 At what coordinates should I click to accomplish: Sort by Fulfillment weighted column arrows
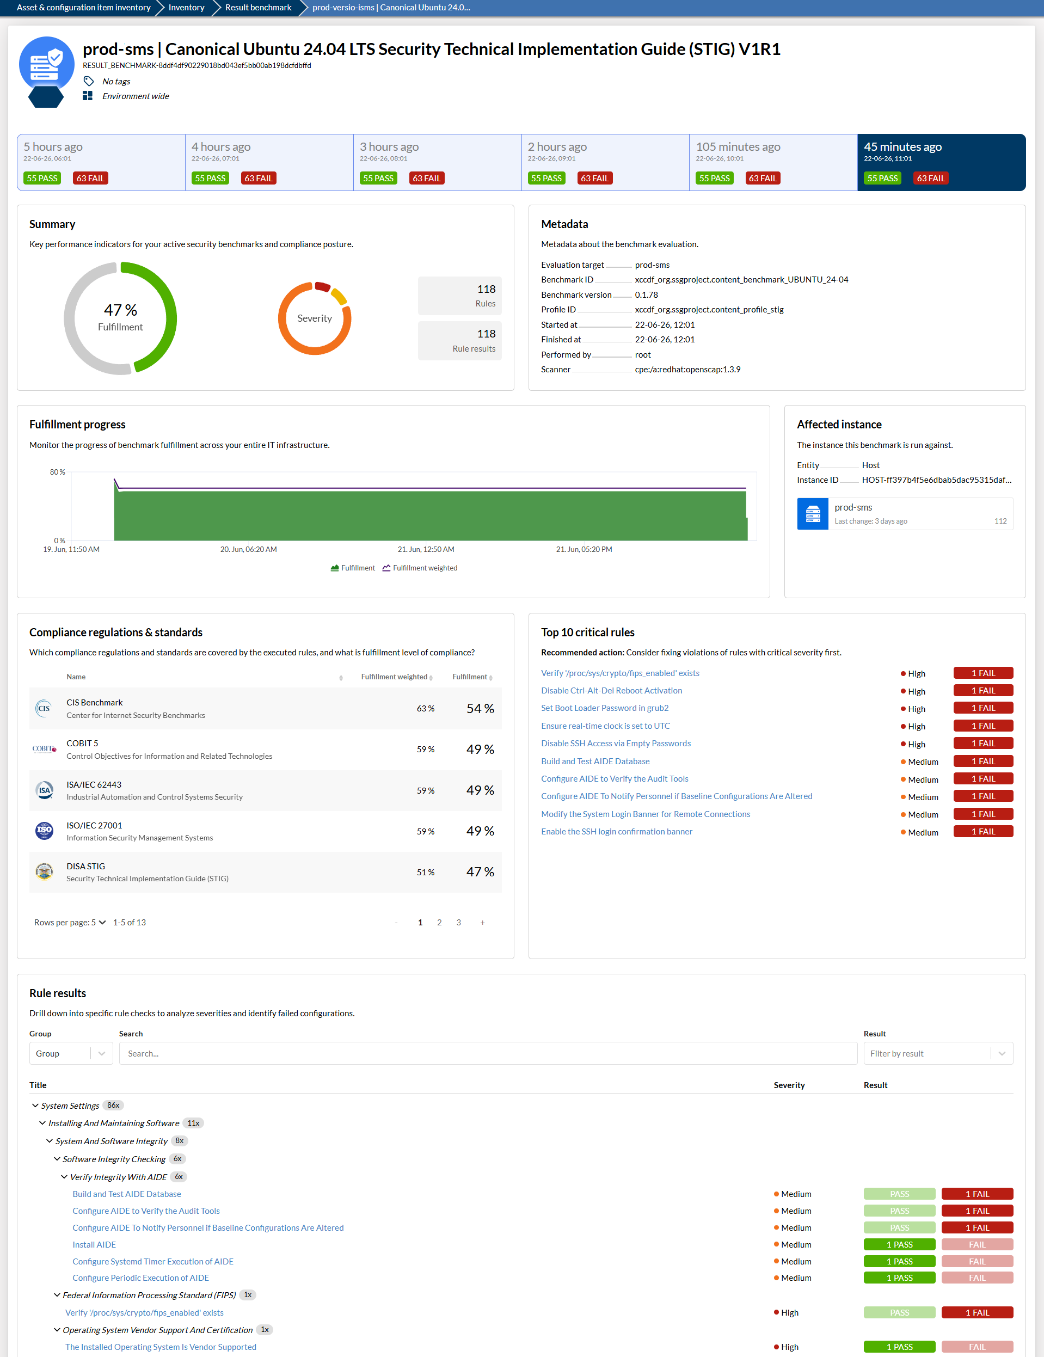click(x=431, y=678)
